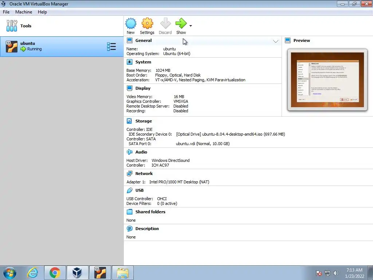Click the Base Memory 1024 MB value
This screenshot has width=373, height=280.
pos(163,70)
